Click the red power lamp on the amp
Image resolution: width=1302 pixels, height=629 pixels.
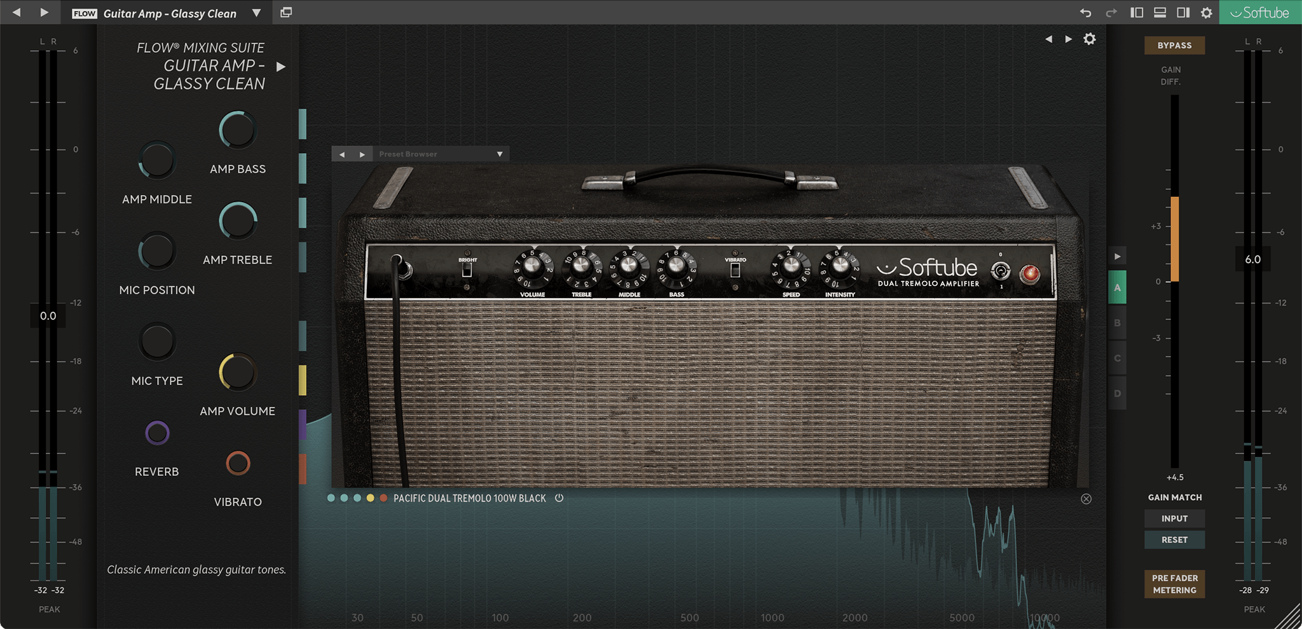coord(1030,274)
